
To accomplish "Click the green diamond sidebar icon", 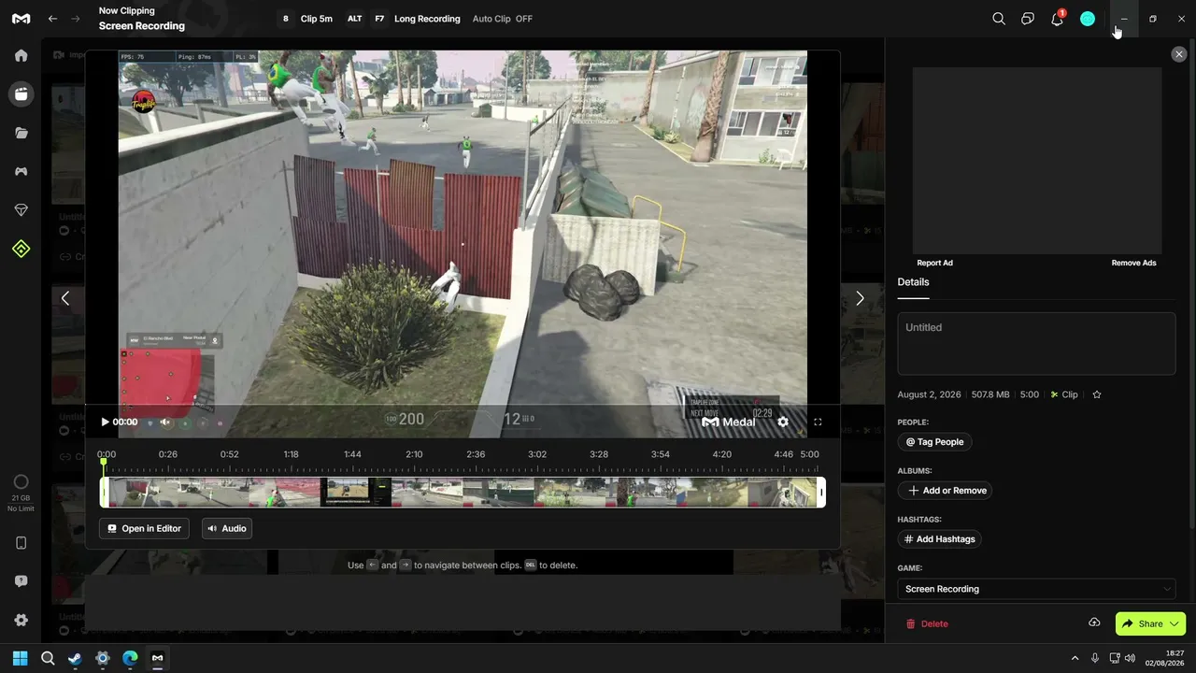I will click(21, 249).
